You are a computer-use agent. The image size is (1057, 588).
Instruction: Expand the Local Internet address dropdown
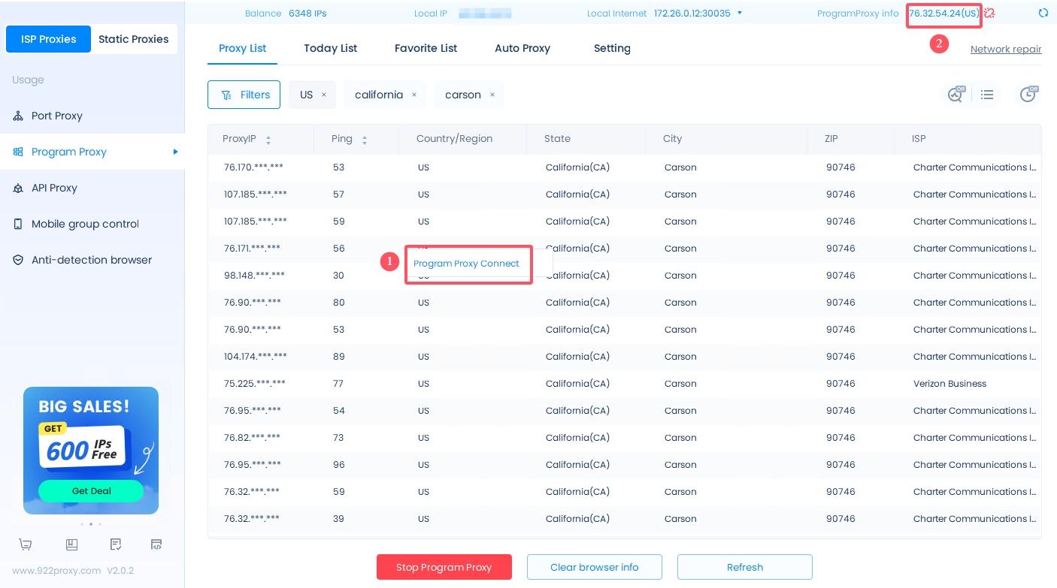[x=740, y=13]
